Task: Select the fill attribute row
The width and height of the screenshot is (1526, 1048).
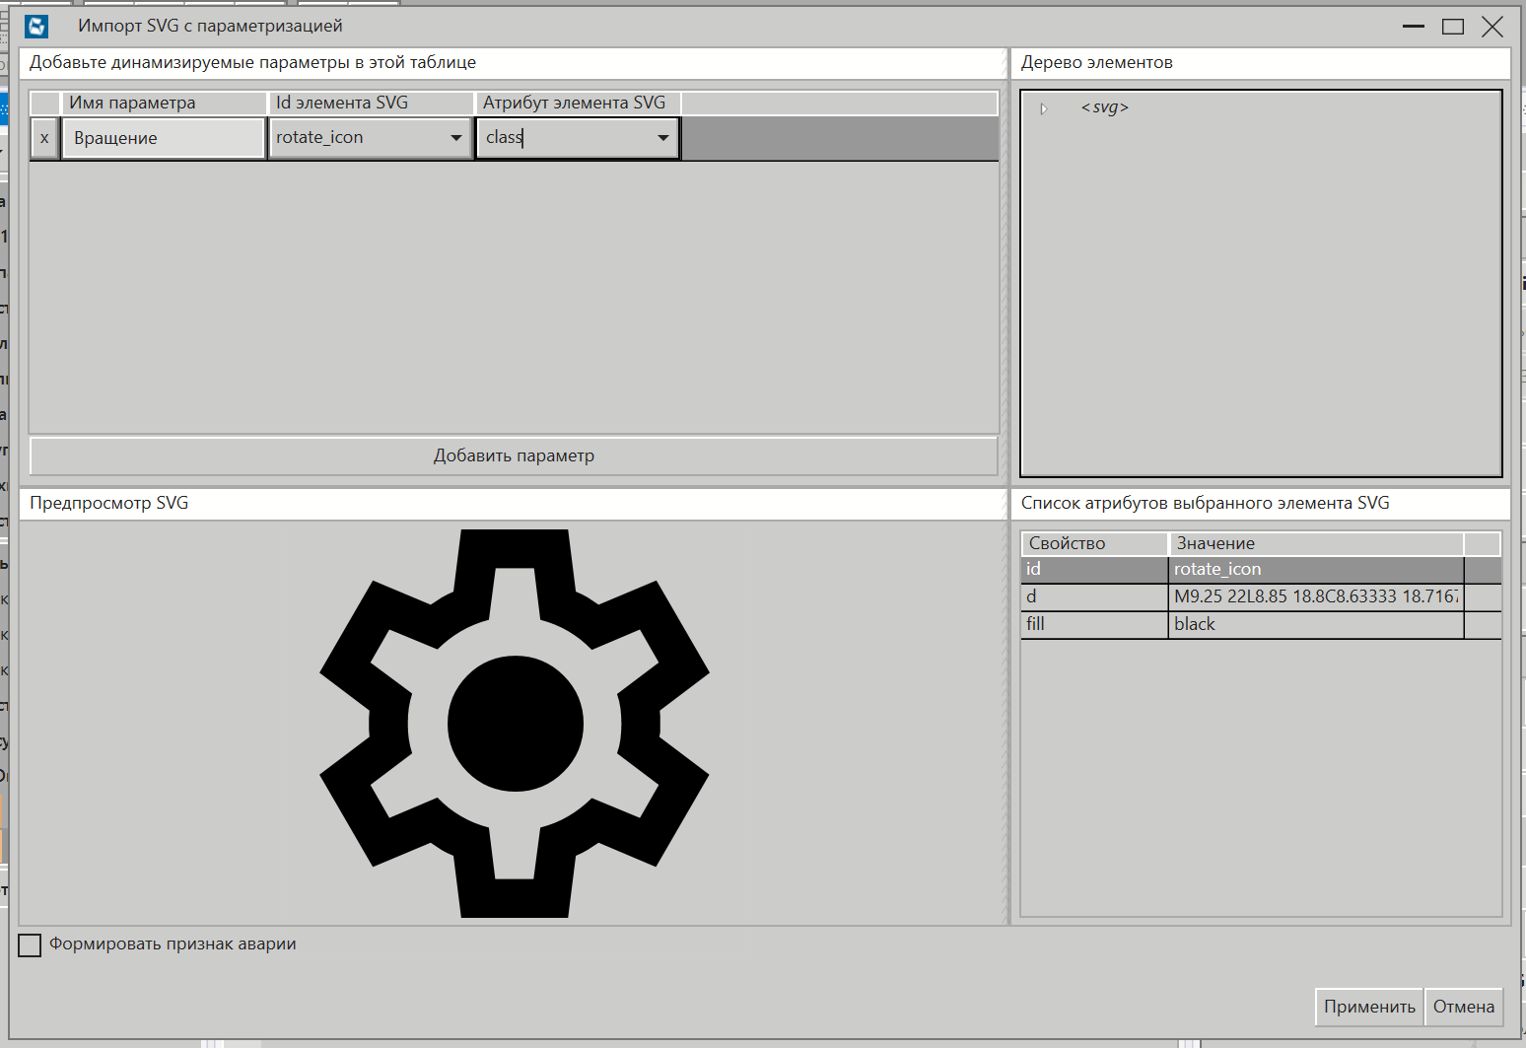Action: pos(1094,624)
